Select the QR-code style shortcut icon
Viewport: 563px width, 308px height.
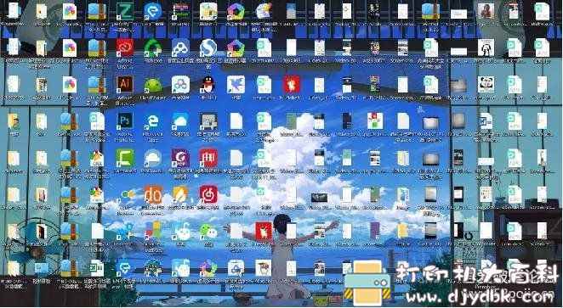tap(208, 121)
